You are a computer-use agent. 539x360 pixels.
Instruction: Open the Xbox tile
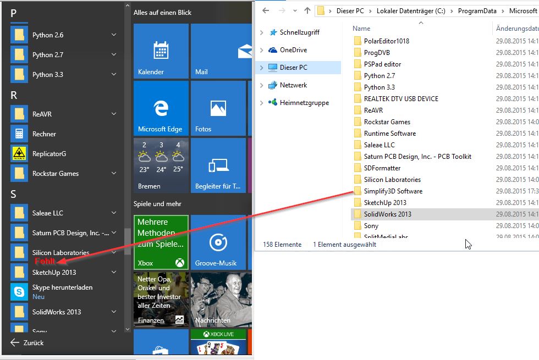(161, 242)
